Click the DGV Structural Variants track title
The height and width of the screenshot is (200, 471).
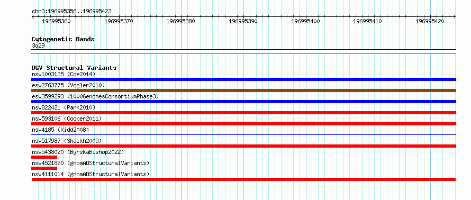(74, 68)
